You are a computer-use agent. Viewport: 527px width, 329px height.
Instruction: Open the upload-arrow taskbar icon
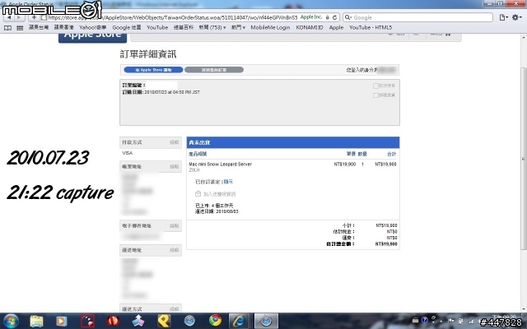(x=138, y=321)
